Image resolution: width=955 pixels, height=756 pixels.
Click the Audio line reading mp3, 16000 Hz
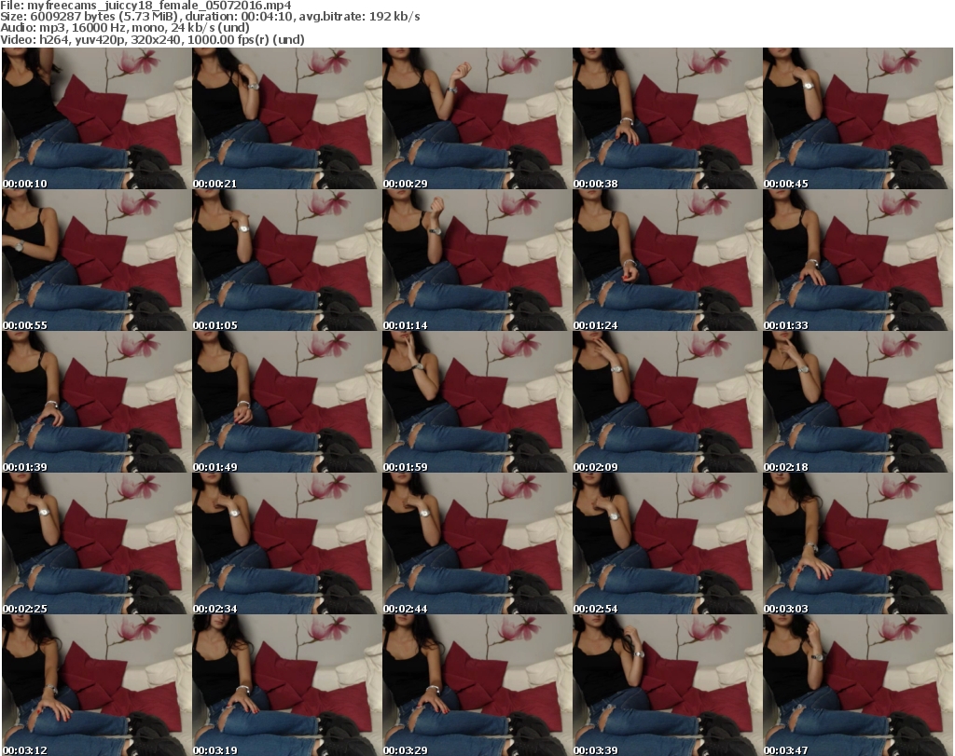pyautogui.click(x=125, y=28)
